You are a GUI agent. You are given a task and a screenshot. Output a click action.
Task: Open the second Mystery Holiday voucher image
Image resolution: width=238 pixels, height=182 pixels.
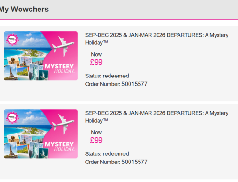[41, 134]
